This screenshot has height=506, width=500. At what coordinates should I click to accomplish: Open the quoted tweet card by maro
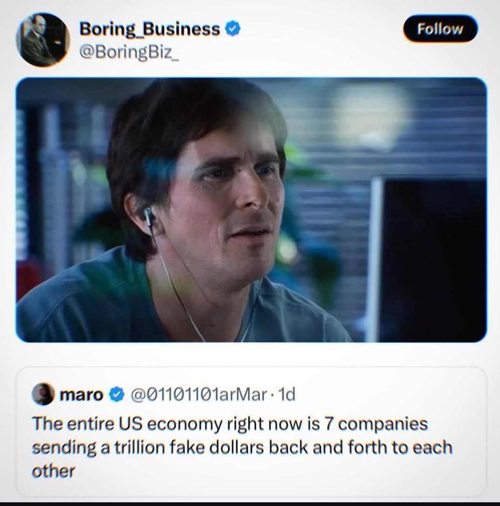click(251, 432)
